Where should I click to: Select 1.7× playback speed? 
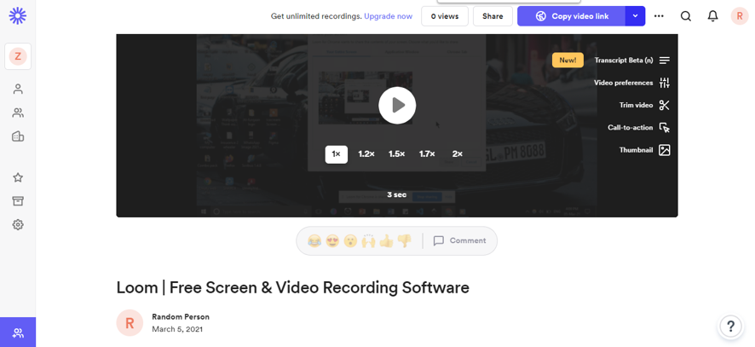tap(427, 154)
